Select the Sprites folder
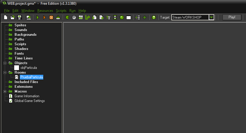The image size is (246, 133). [x=20, y=25]
